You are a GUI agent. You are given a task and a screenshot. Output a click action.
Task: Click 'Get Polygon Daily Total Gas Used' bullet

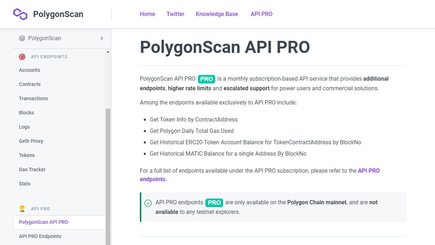[x=192, y=131]
